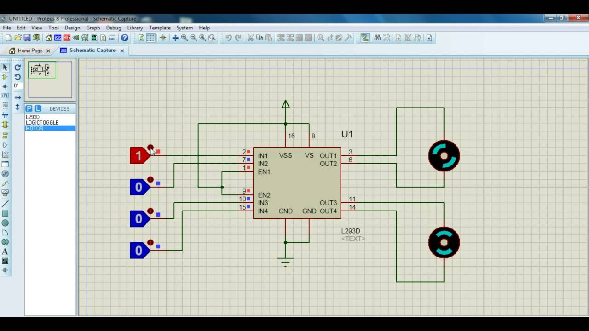Image resolution: width=589 pixels, height=331 pixels.
Task: Select the 2D Graphics Arc tool
Action: [x=5, y=233]
